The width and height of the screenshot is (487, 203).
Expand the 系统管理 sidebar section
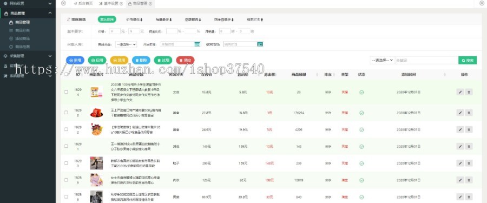(28, 76)
